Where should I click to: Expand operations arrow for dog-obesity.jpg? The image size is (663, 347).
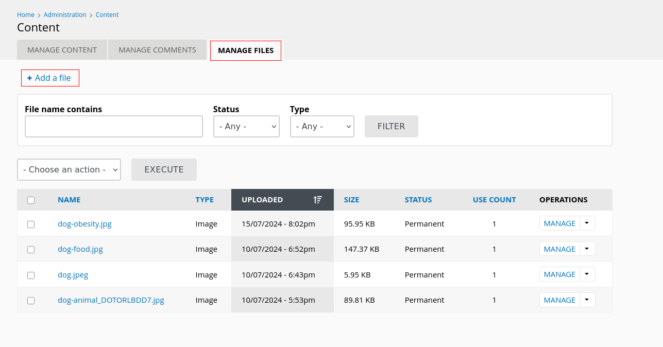587,223
